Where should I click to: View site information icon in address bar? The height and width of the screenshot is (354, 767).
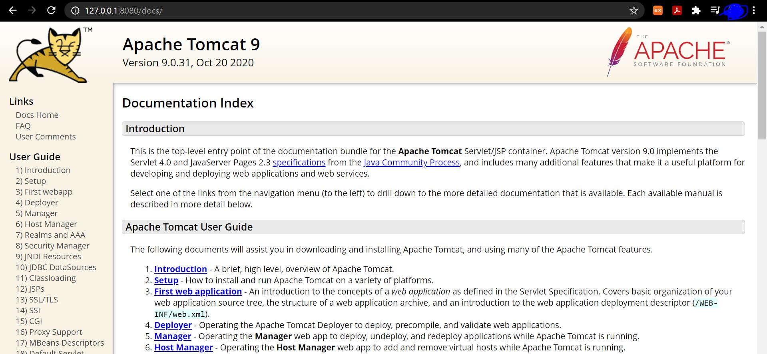pos(75,11)
